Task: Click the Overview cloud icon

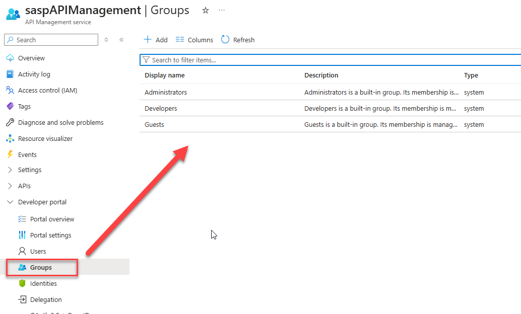Action: [10, 58]
